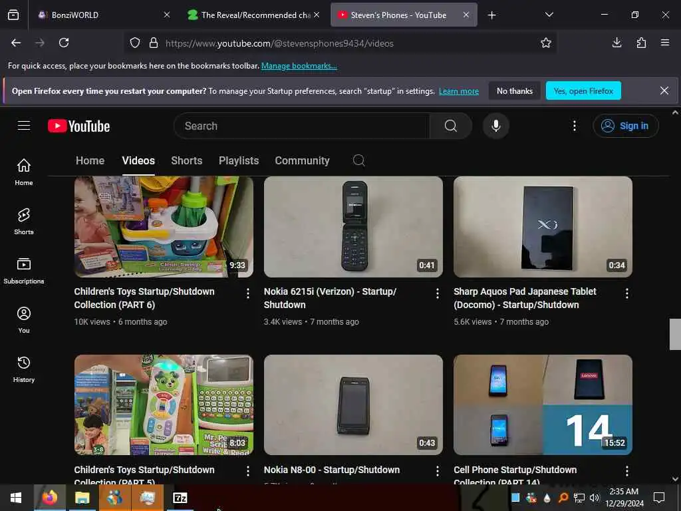Play Cell Phone PART 14 thumbnail

point(543,405)
